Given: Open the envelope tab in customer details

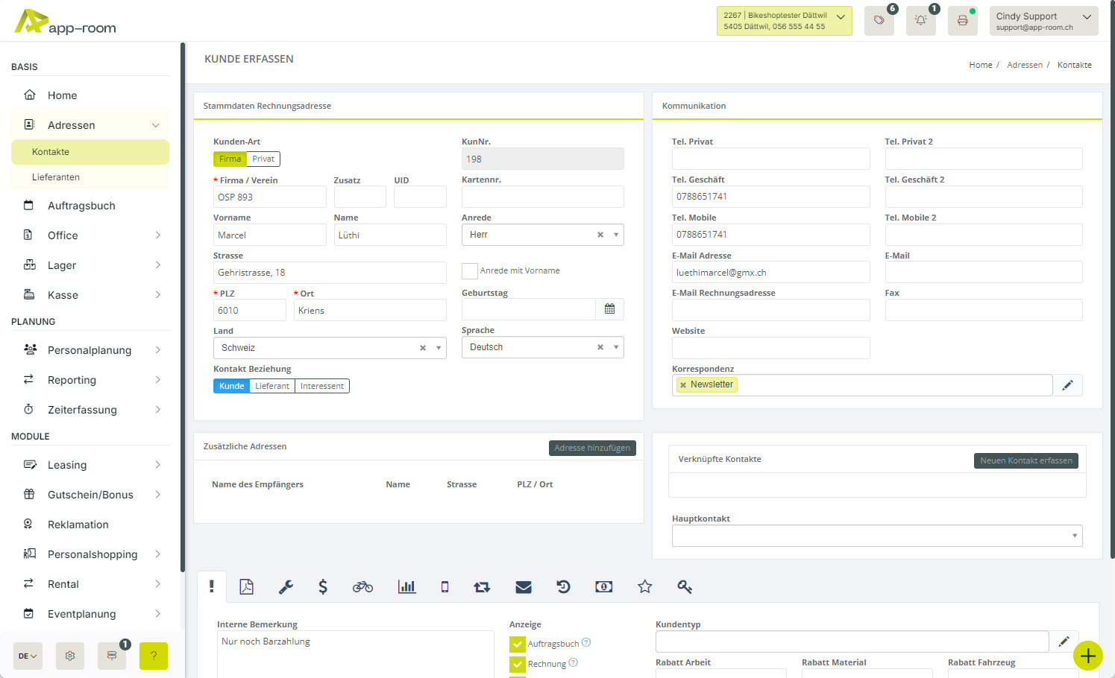Looking at the screenshot, I should [524, 587].
